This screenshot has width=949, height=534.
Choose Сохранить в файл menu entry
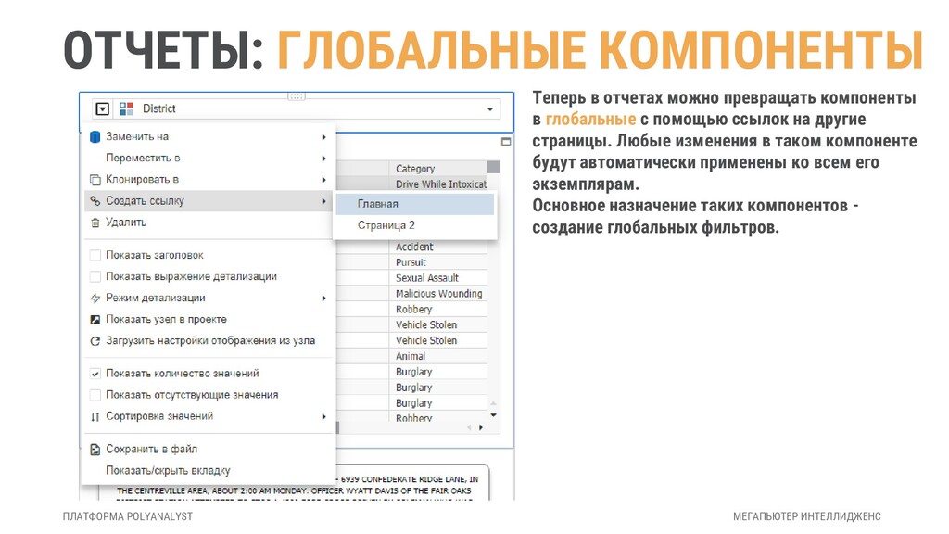[x=209, y=450]
